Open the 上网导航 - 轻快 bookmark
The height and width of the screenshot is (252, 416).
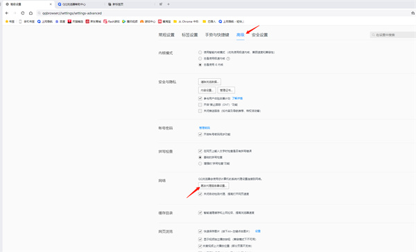pos(231,21)
